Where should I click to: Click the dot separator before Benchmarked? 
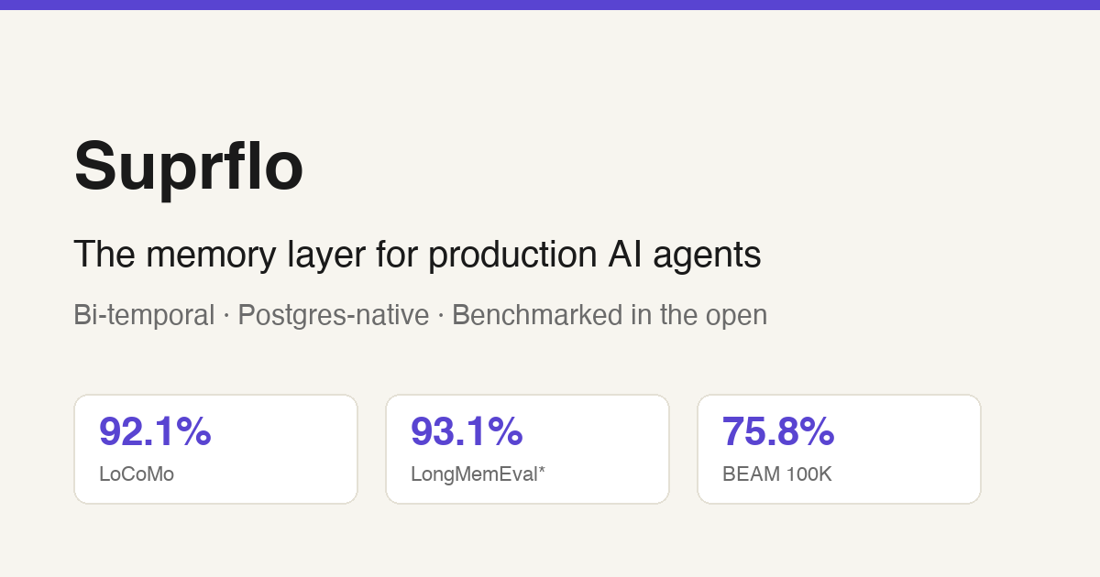pos(441,316)
